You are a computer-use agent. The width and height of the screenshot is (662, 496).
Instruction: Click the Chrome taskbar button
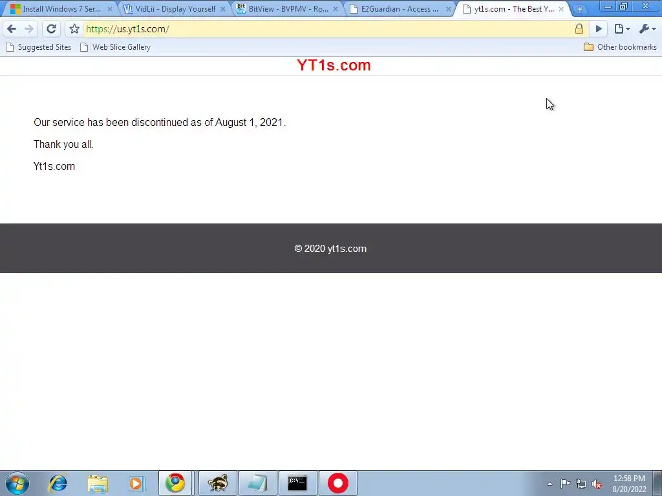coord(175,483)
